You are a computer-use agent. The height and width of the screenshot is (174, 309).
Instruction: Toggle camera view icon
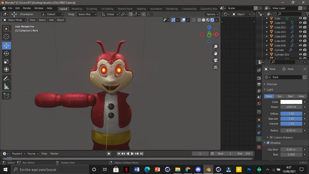(216, 61)
